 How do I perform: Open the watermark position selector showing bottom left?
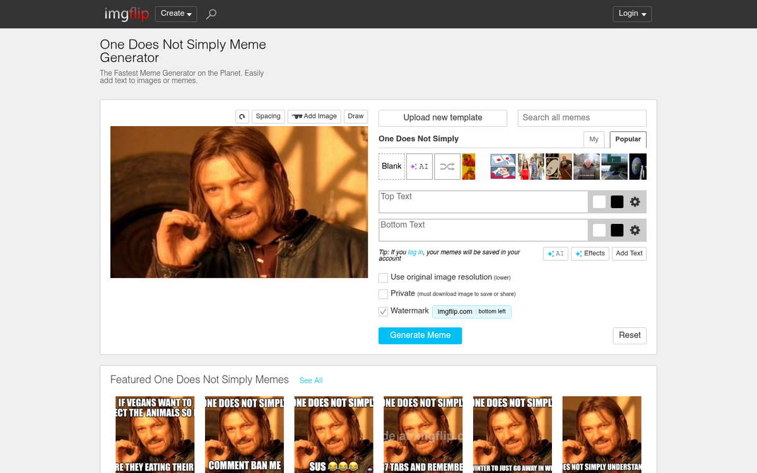tap(493, 312)
